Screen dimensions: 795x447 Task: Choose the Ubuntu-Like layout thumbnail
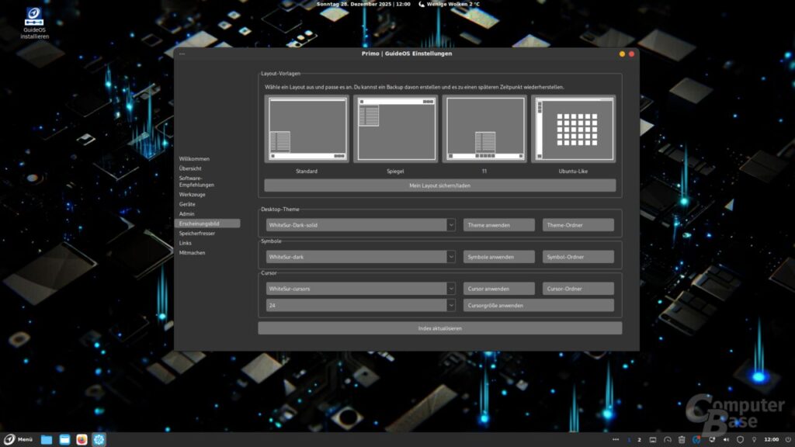[x=573, y=129]
